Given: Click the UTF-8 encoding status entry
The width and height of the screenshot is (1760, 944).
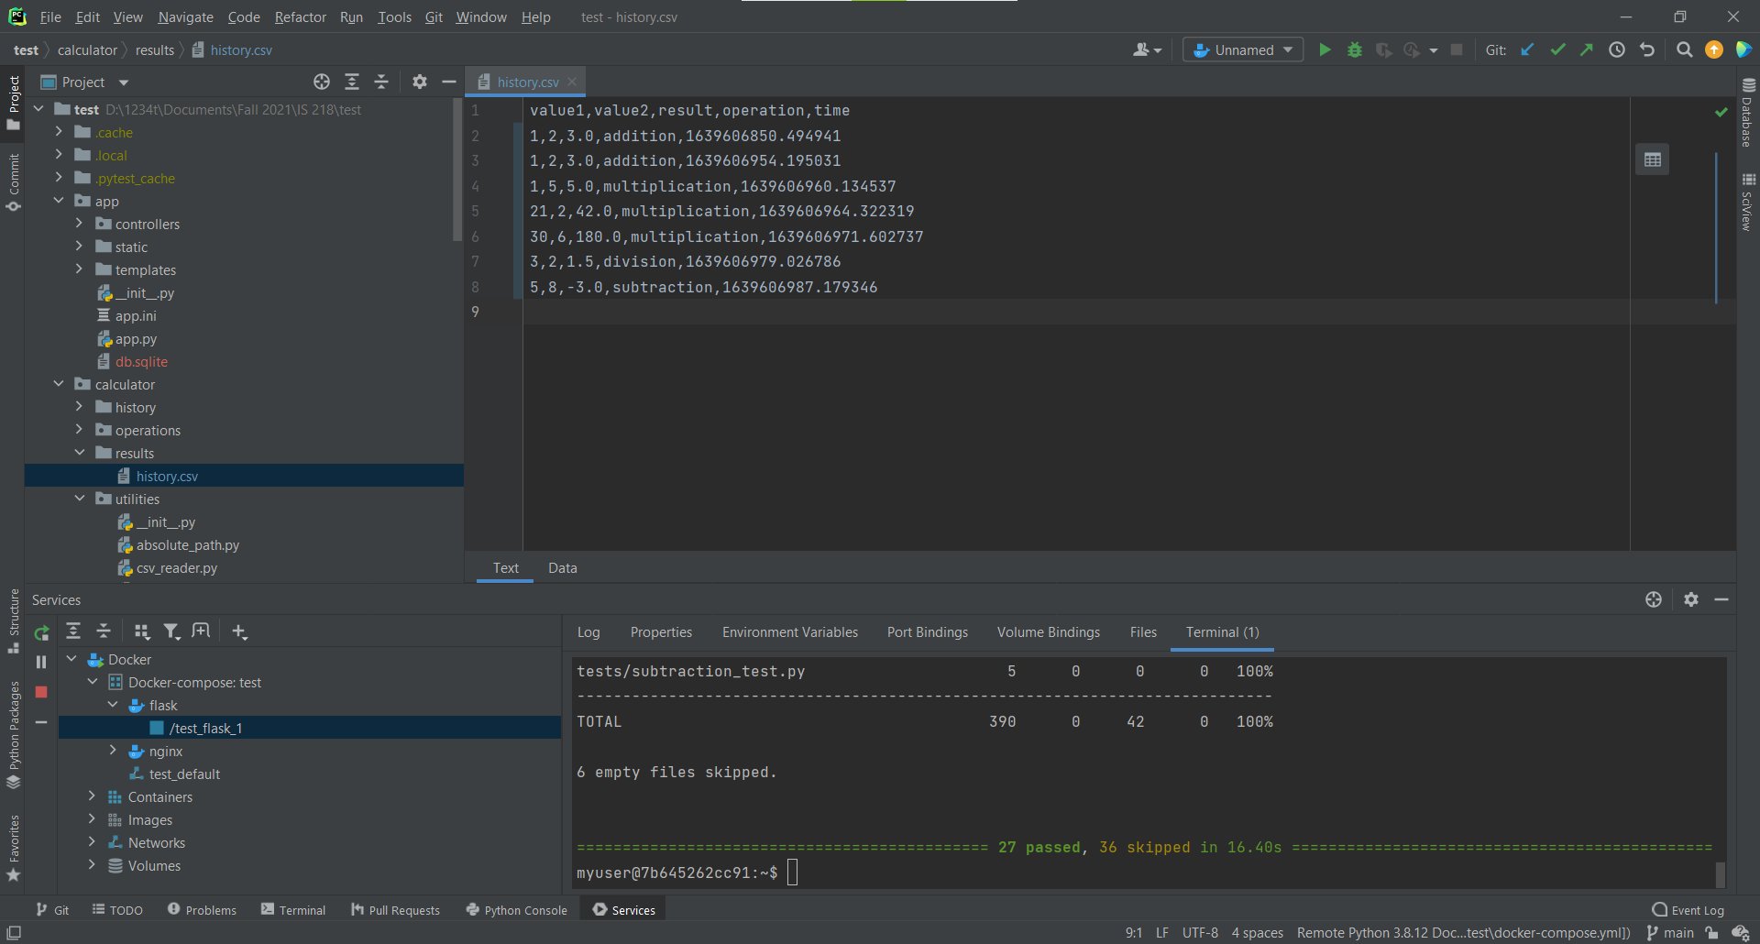Looking at the screenshot, I should [x=1200, y=933].
